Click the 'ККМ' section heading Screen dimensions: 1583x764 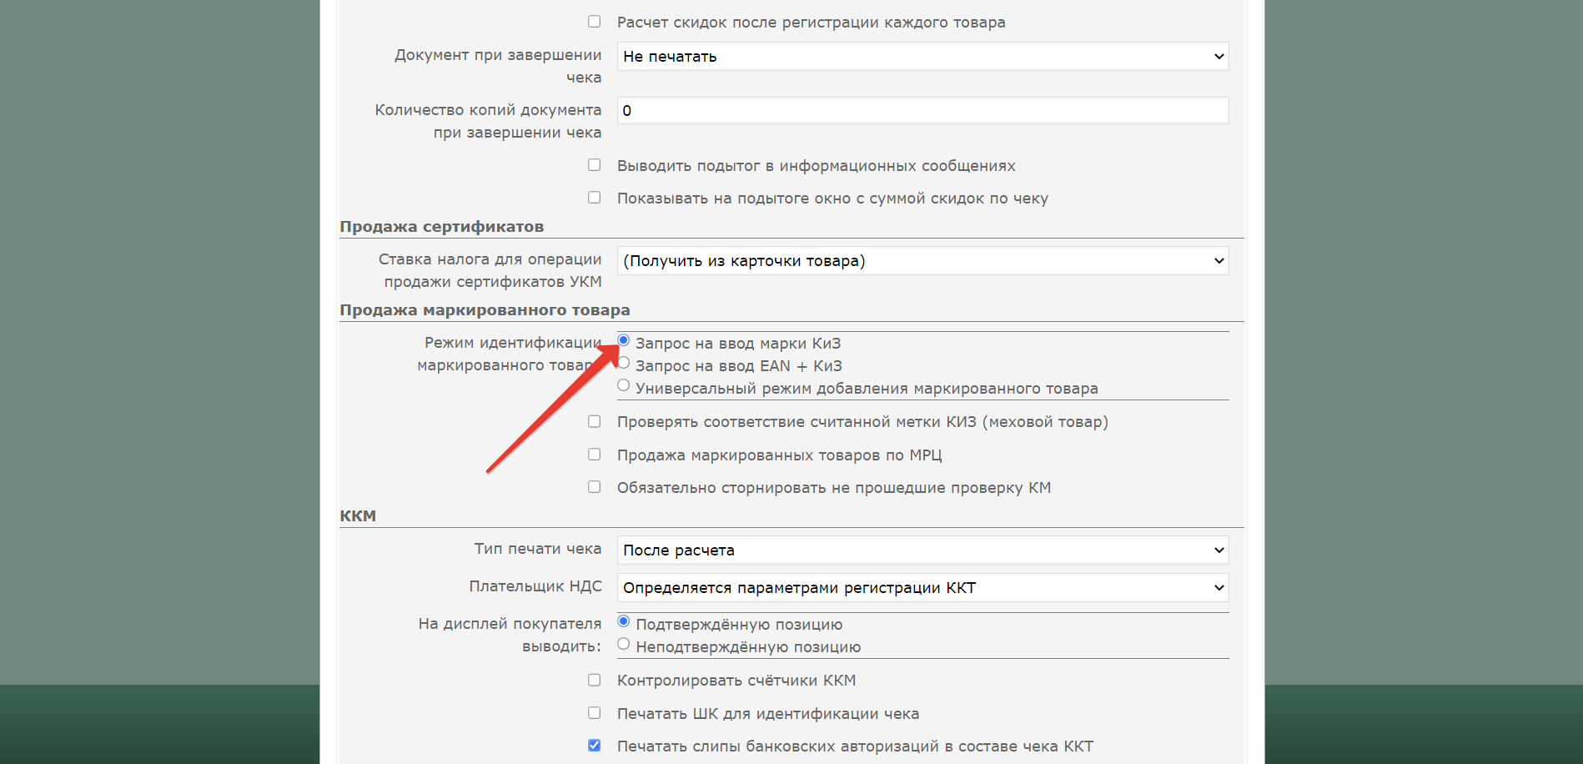pos(358,516)
